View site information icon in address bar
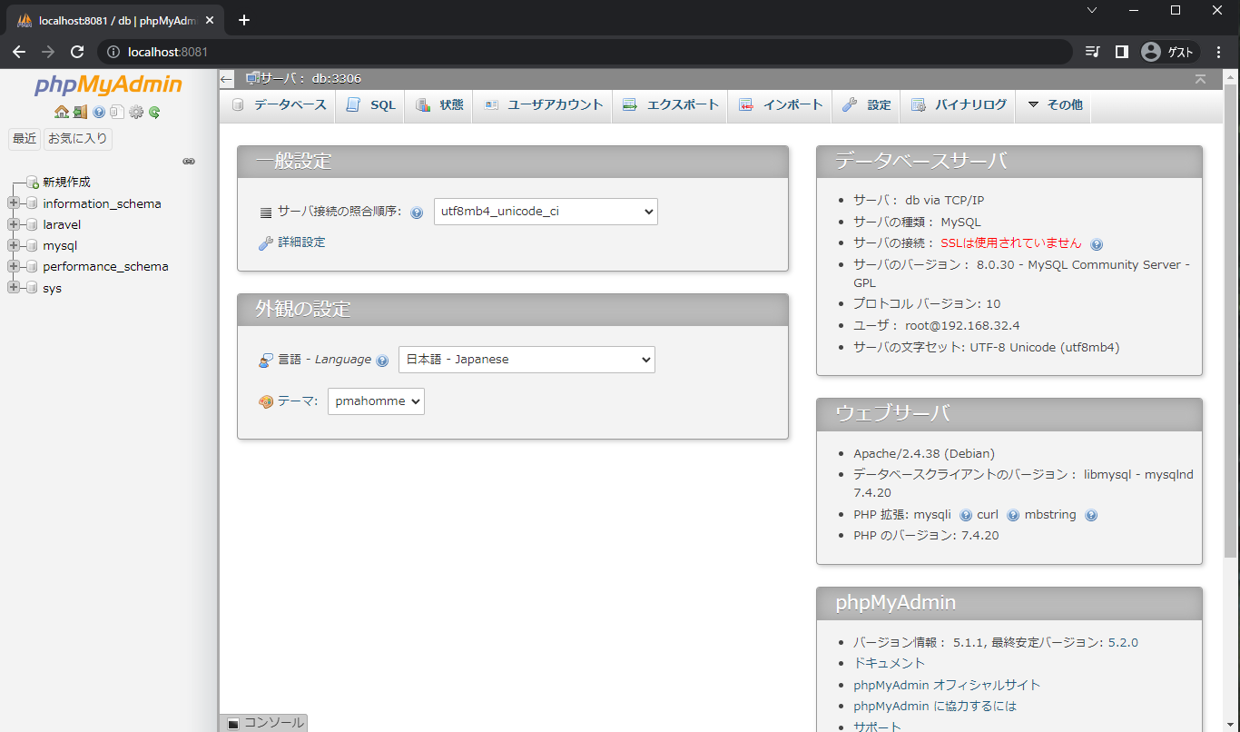1240x732 pixels. click(x=113, y=52)
